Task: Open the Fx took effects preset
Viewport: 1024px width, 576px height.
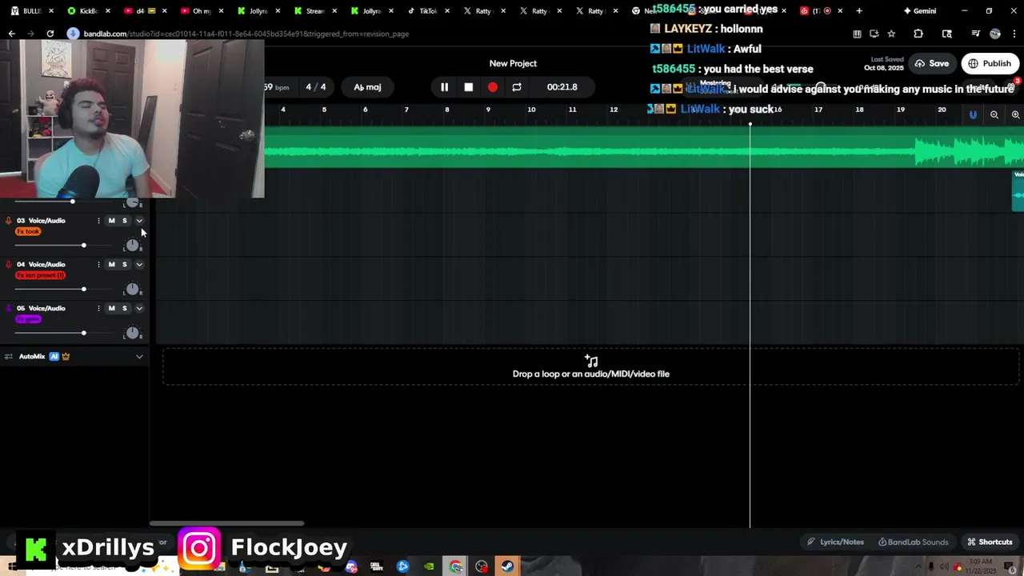Action: click(28, 232)
